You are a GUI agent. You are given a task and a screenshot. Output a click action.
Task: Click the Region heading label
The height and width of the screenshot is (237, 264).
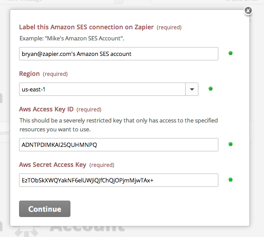tap(30, 74)
